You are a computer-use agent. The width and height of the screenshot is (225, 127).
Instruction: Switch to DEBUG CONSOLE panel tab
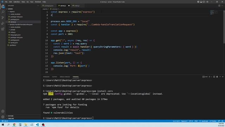coord(65,77)
